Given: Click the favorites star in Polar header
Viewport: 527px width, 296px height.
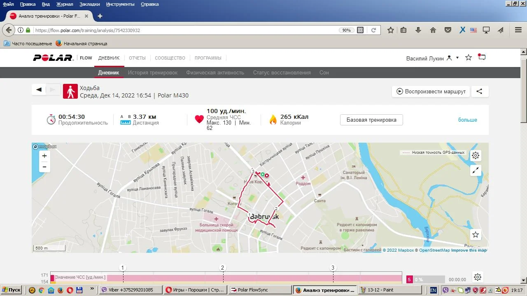Looking at the screenshot, I should coord(468,58).
